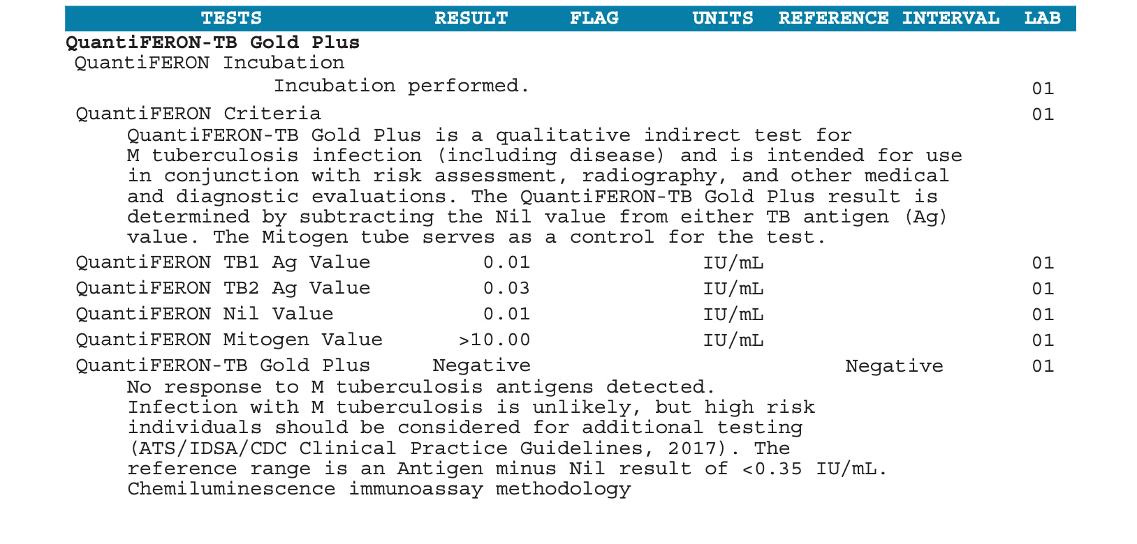Select the LAB column header
This screenshot has height=544, width=1137.
(1042, 18)
